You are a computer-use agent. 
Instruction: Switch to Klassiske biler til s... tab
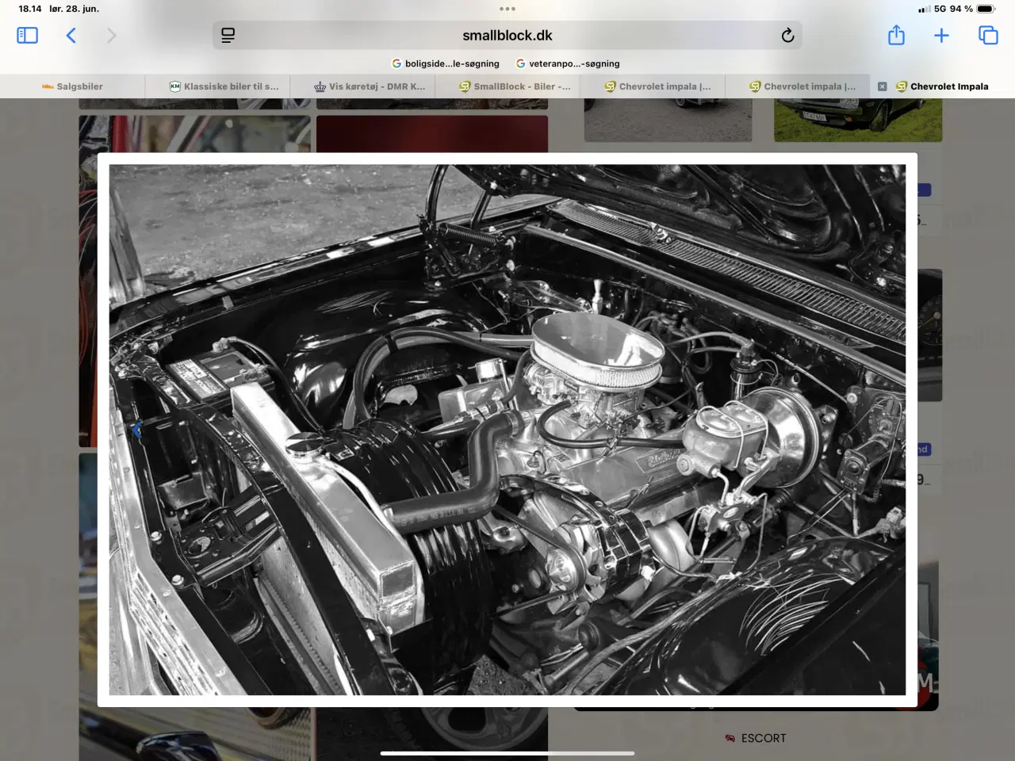(224, 86)
